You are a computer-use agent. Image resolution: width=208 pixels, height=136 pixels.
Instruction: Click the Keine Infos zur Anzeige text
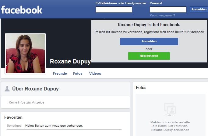point(26,102)
